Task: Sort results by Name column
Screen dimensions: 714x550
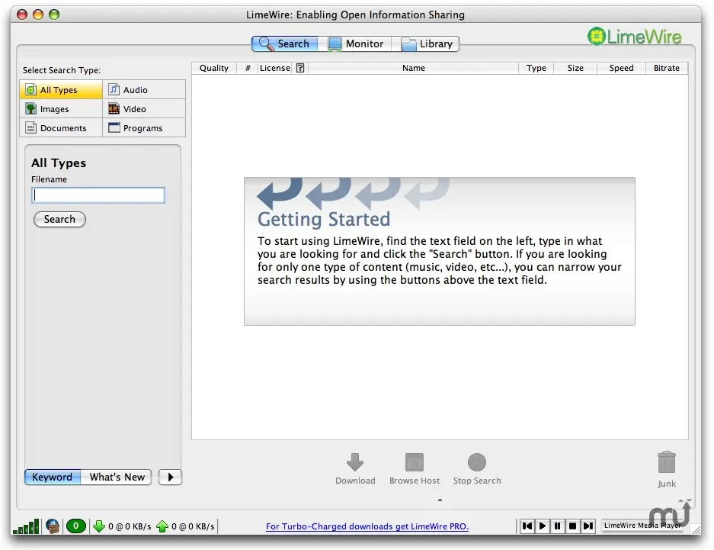Action: (414, 68)
